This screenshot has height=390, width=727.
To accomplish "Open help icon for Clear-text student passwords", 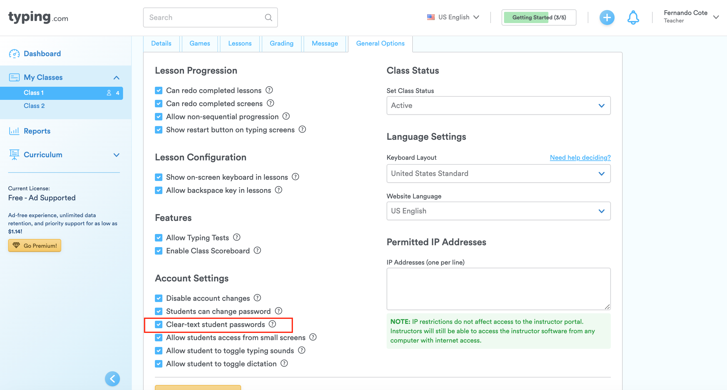I will [272, 324].
